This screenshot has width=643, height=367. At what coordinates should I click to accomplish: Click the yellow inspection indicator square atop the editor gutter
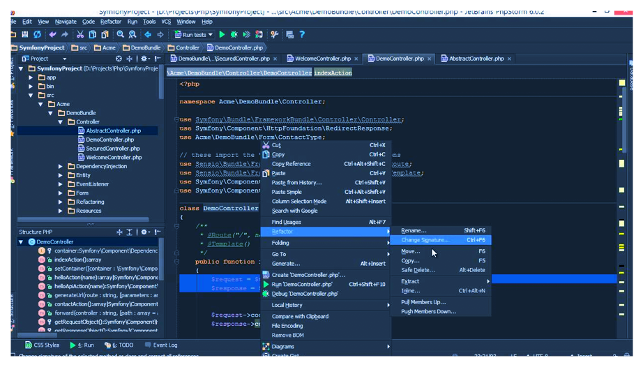[621, 83]
